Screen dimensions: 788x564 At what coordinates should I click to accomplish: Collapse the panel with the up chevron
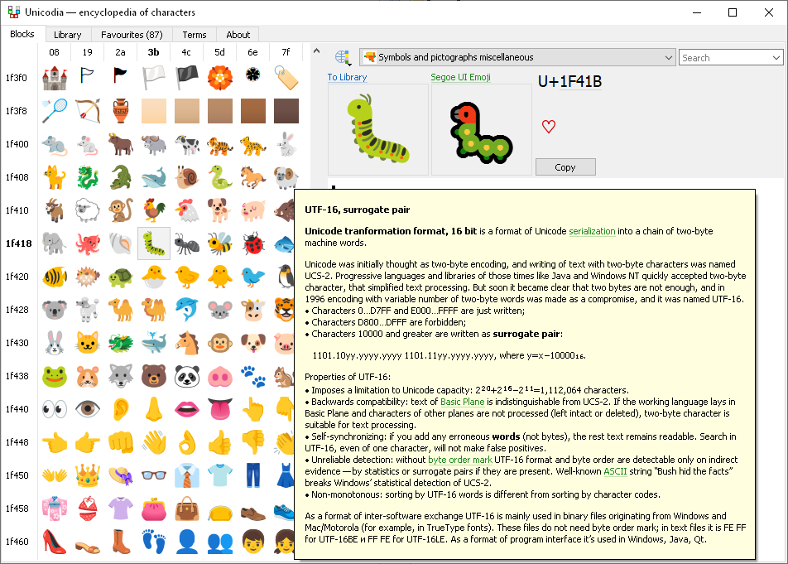tap(316, 51)
